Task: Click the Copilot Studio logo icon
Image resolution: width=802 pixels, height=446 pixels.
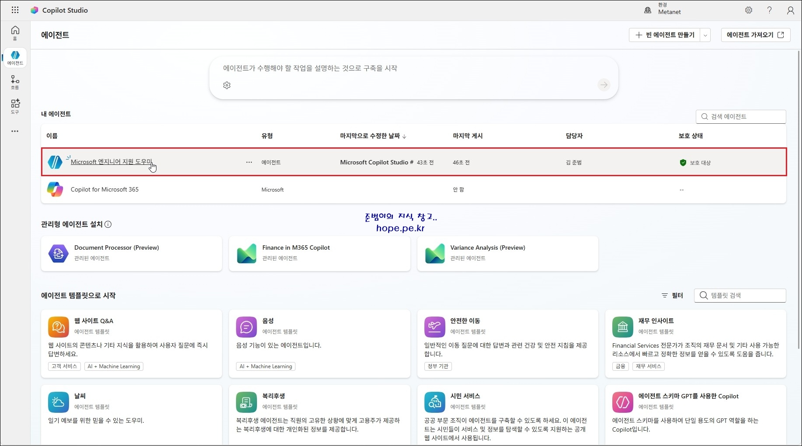Action: [34, 10]
